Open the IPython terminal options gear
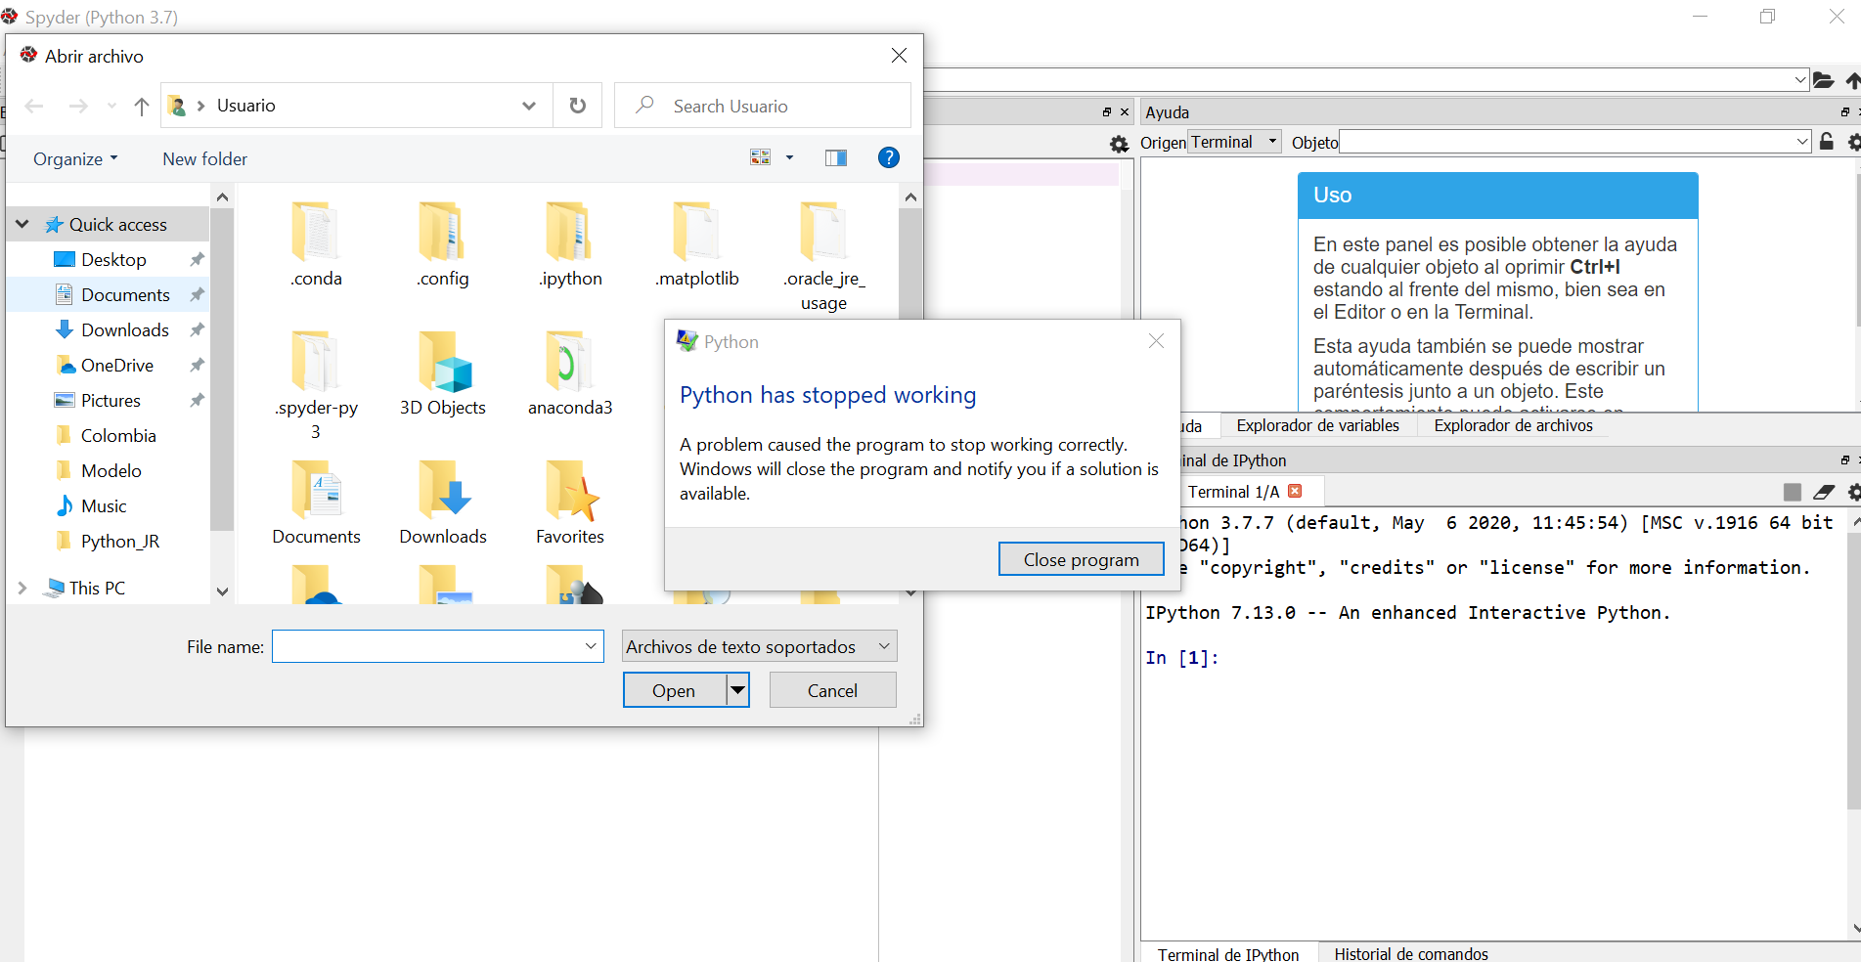This screenshot has height=962, width=1861. click(1853, 492)
